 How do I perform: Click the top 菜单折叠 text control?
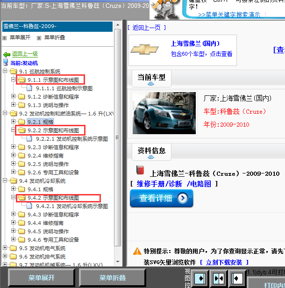55,38
